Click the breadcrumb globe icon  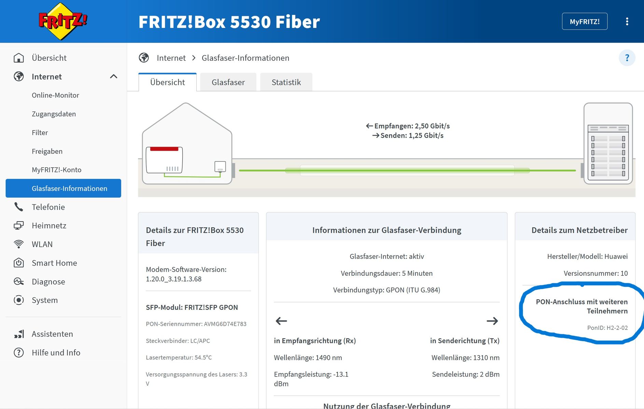coord(144,58)
